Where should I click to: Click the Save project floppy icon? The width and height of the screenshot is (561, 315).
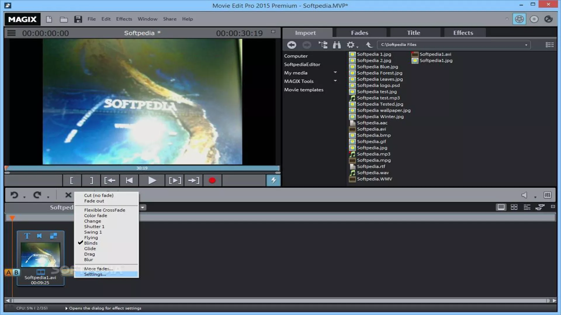click(78, 19)
